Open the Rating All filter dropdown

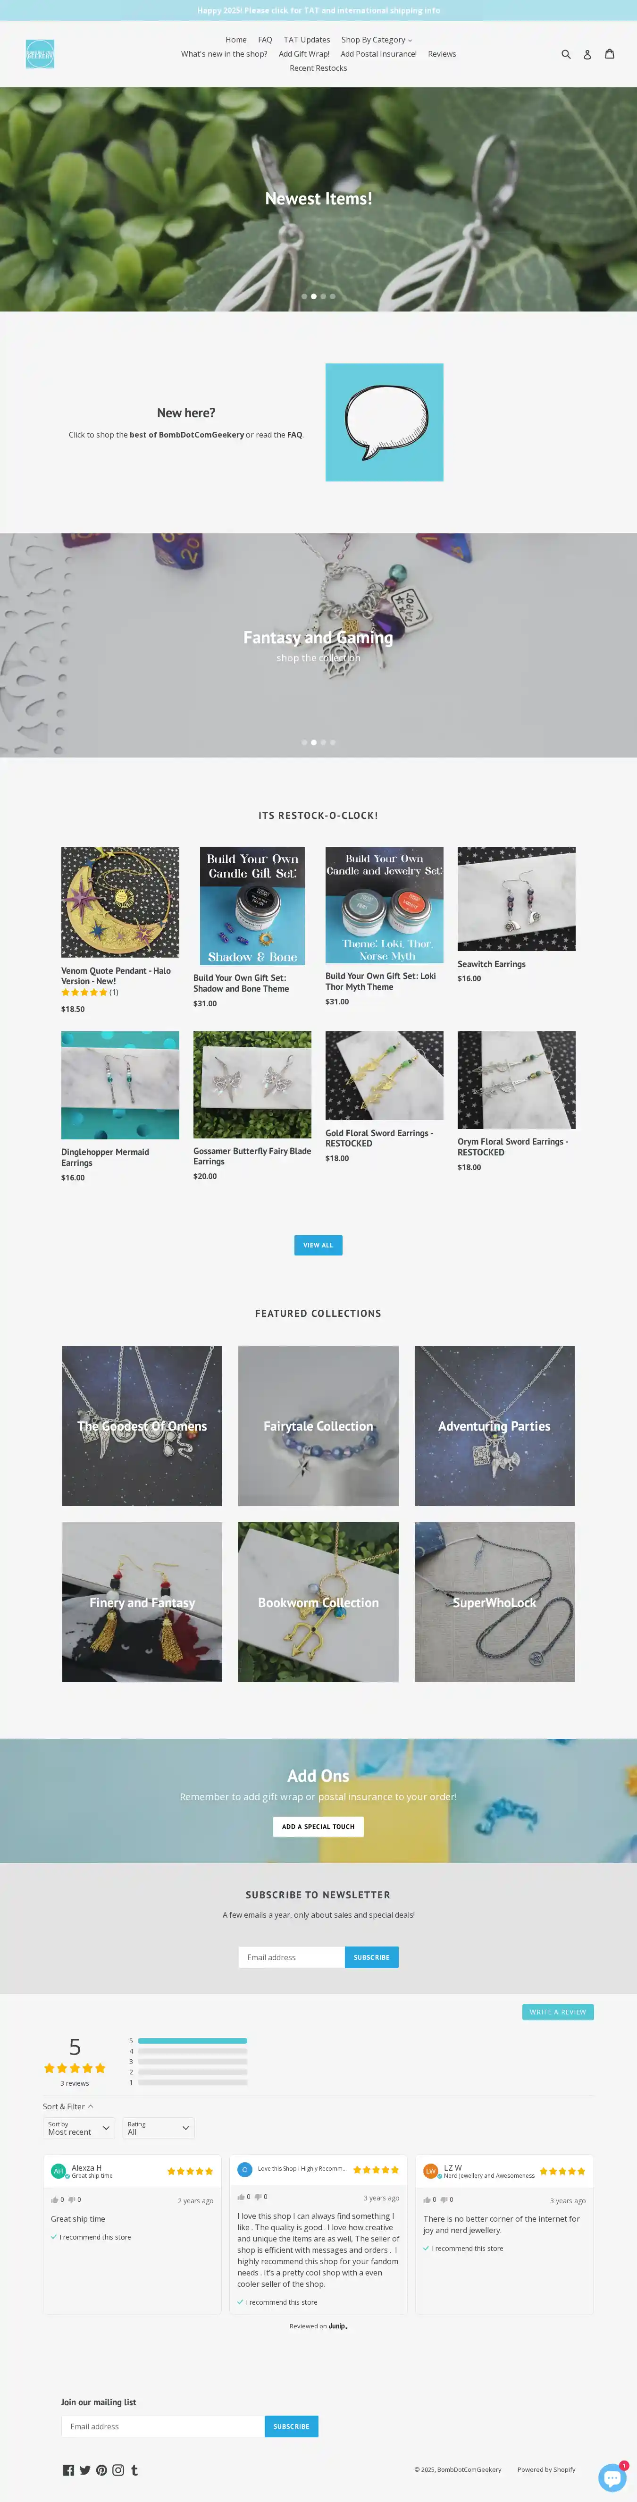tap(158, 2128)
